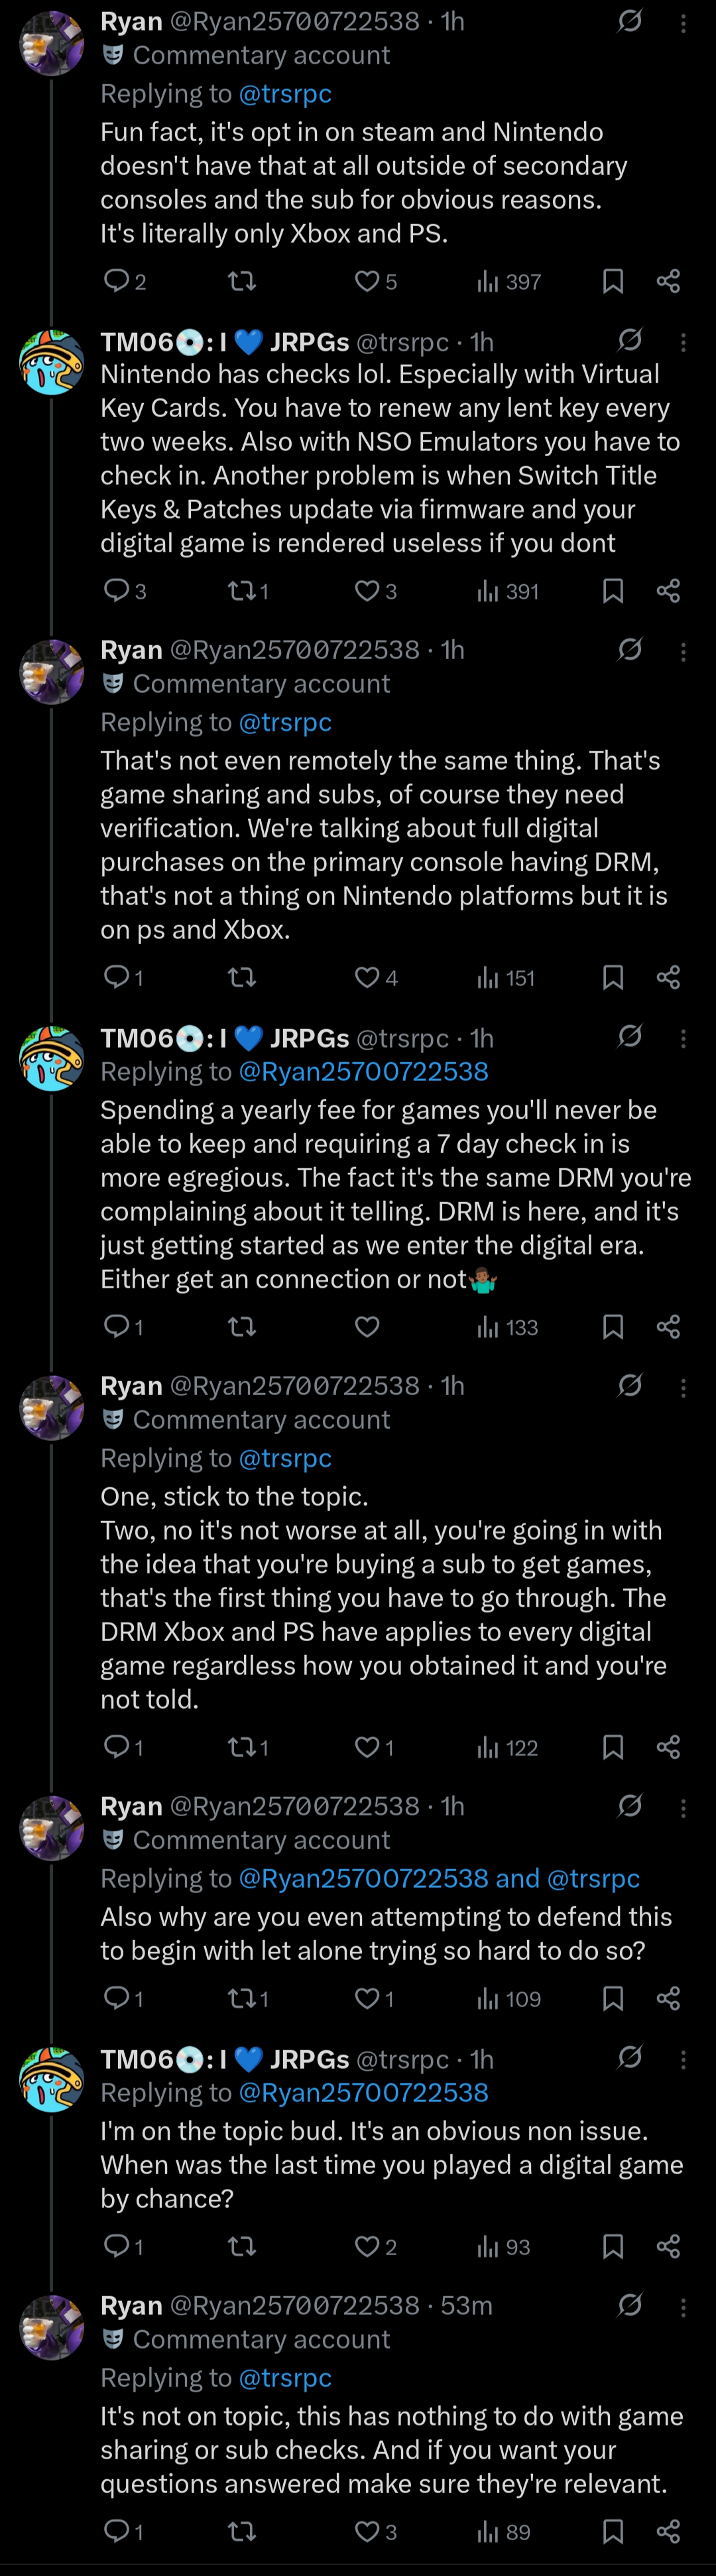This screenshot has width=716, height=2576.
Task: Share the 'Also why are you' tweet
Action: click(x=668, y=1998)
